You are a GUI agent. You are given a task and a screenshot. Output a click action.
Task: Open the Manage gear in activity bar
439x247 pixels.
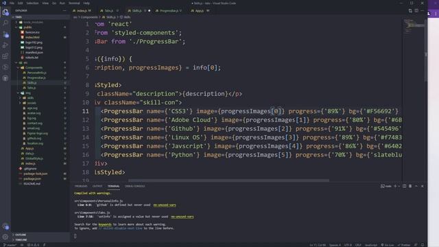(x=5, y=237)
